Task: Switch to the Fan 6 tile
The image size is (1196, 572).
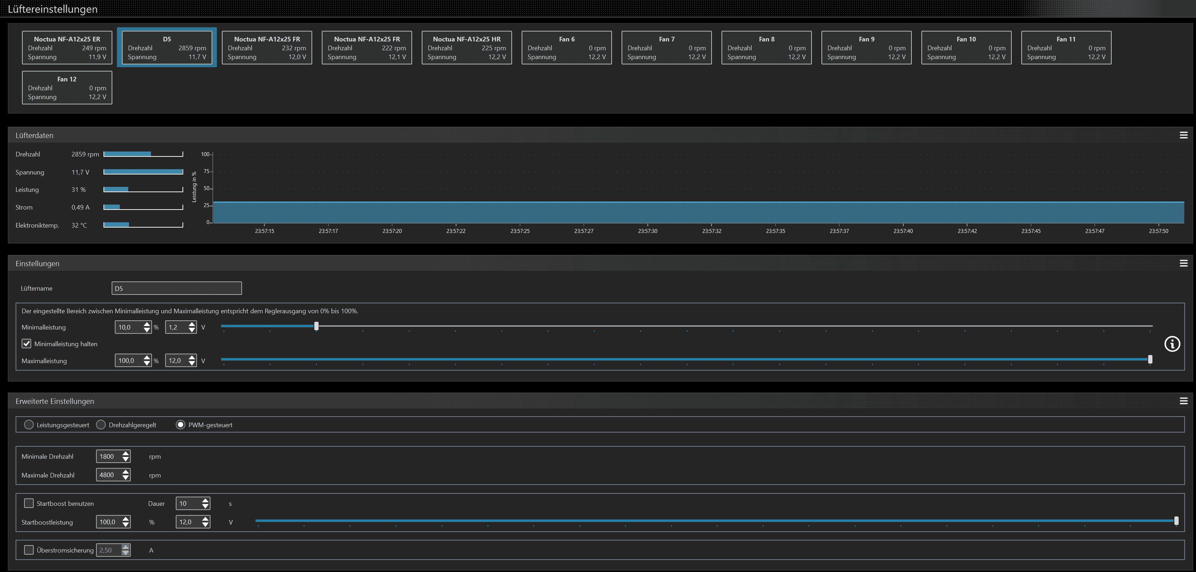Action: (x=566, y=48)
